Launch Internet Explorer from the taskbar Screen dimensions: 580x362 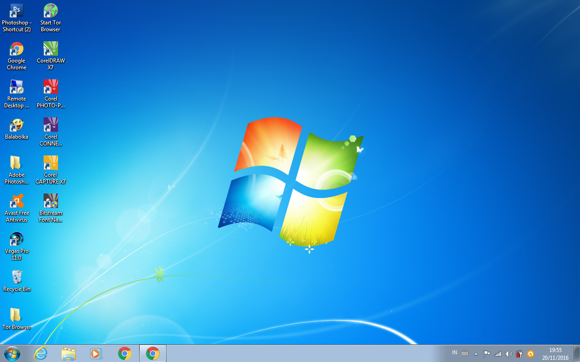[40, 353]
